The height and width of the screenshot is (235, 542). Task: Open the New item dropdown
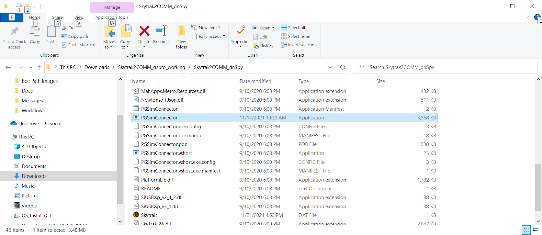pyautogui.click(x=206, y=28)
